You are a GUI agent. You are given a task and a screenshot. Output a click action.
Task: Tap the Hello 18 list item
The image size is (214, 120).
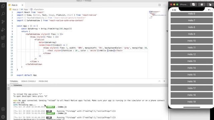coord(192,95)
